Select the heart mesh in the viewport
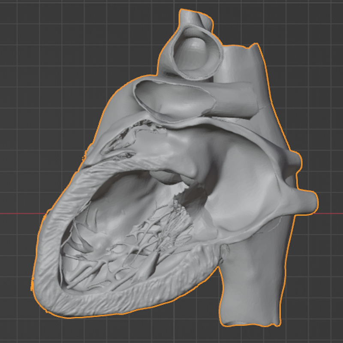The width and height of the screenshot is (343, 343). tap(175, 168)
